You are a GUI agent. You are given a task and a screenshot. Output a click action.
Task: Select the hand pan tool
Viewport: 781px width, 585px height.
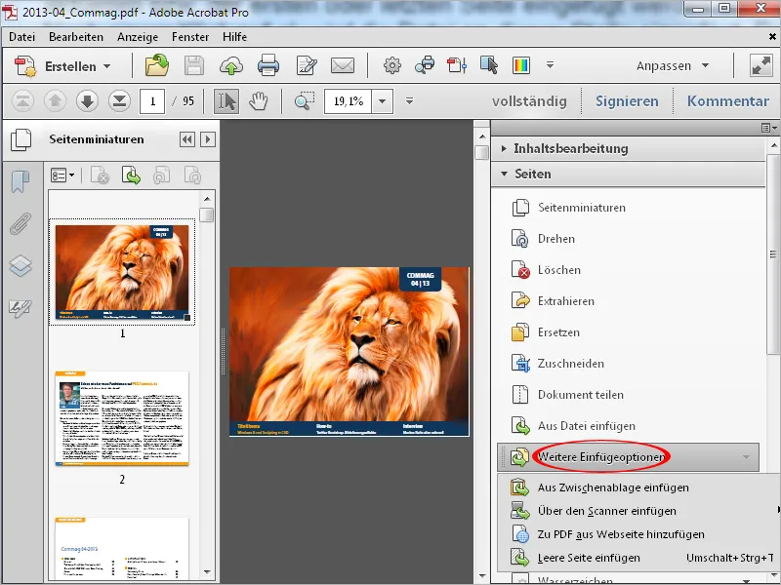click(259, 101)
